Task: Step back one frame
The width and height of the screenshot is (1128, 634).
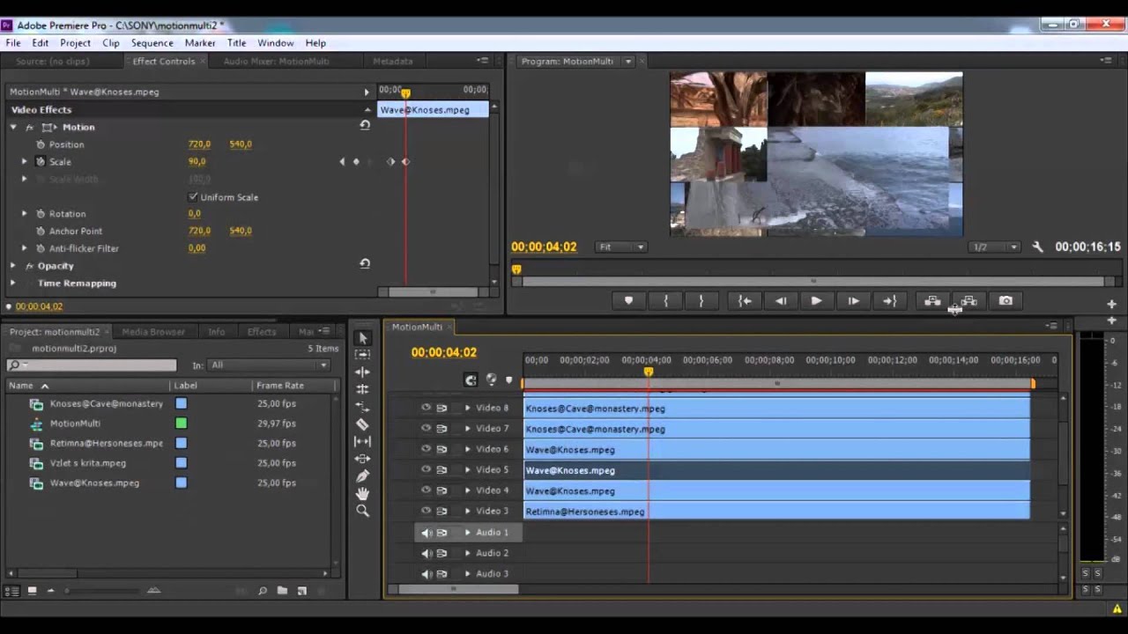Action: pyautogui.click(x=781, y=301)
